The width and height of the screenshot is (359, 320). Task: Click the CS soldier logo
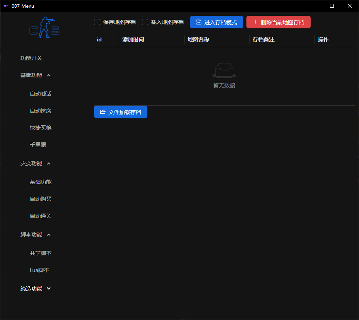pos(44,27)
